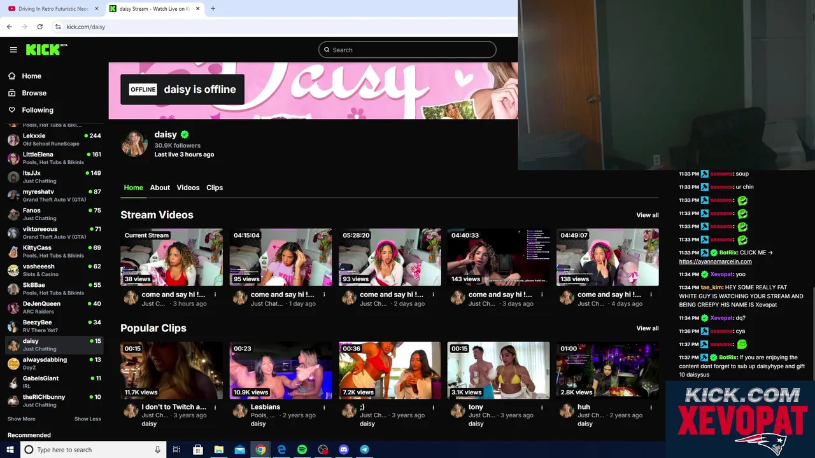
Task: Open options for the 2 days ago video
Action: (x=433, y=295)
